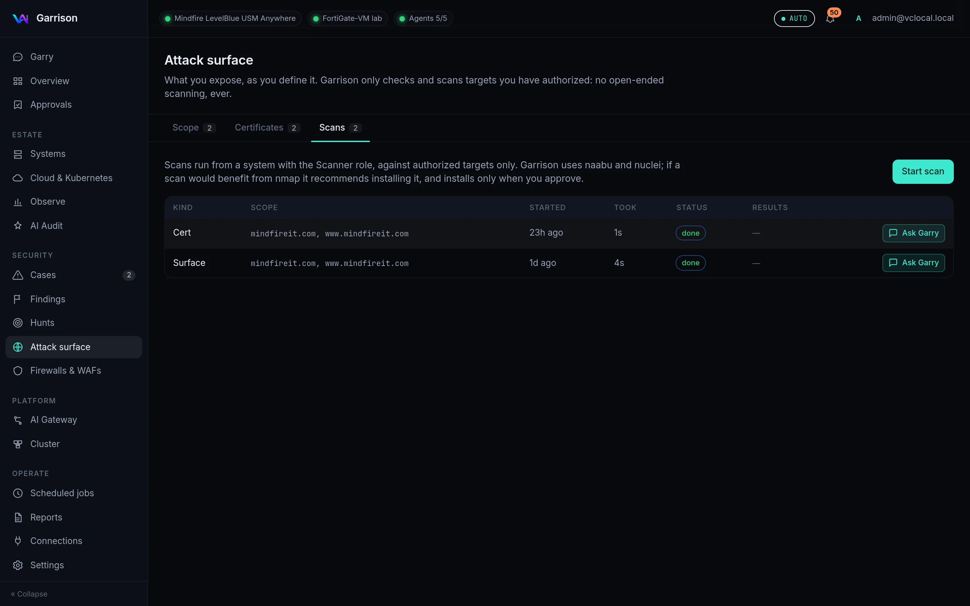Open Attack surface in the sidebar
The image size is (970, 606).
tap(74, 347)
